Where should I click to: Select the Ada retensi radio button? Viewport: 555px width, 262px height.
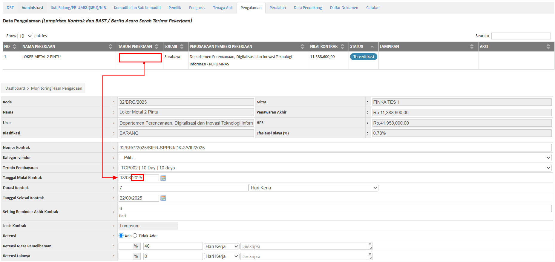(x=121, y=236)
